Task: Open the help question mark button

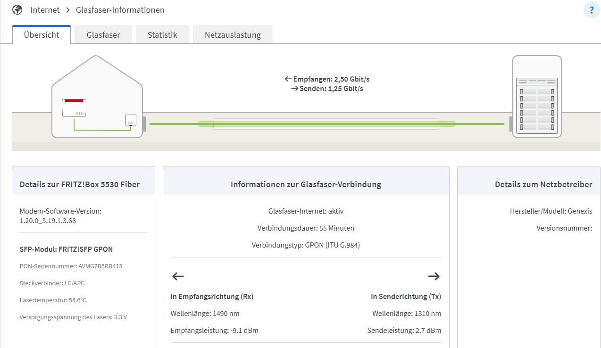Action: (592, 10)
